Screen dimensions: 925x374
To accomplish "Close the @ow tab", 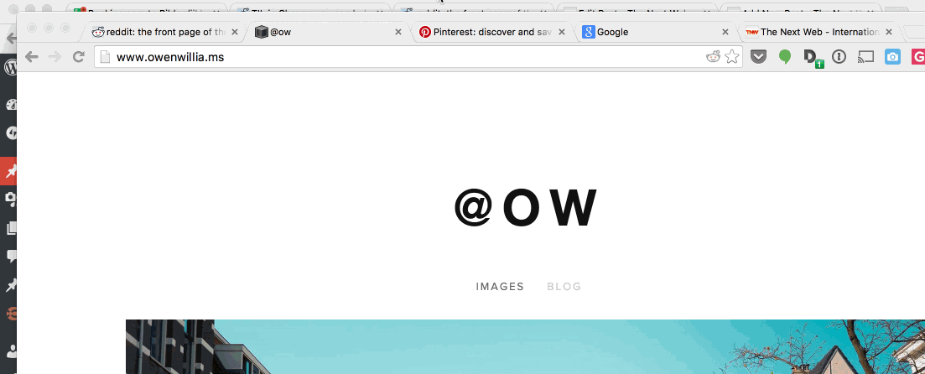I will coord(398,32).
